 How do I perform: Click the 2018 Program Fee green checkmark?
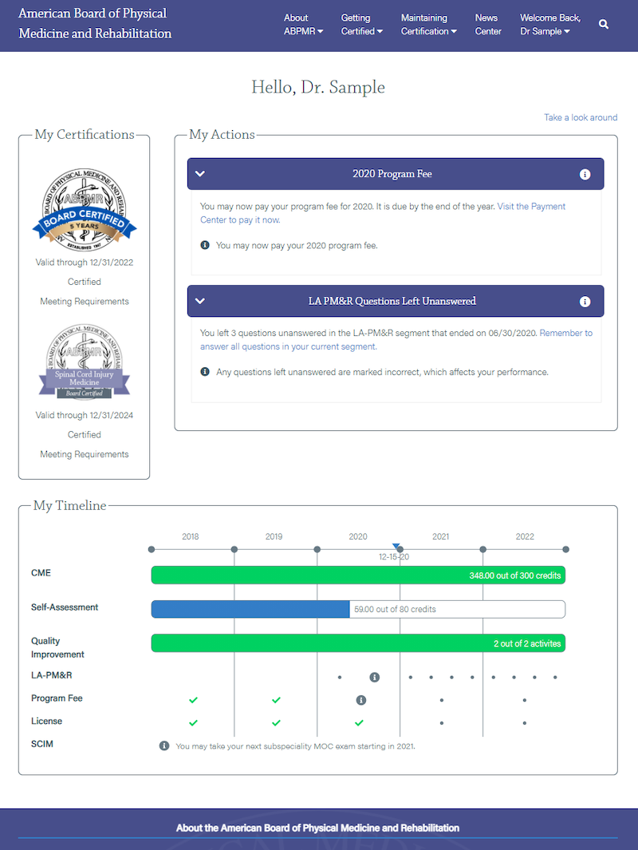coord(193,700)
